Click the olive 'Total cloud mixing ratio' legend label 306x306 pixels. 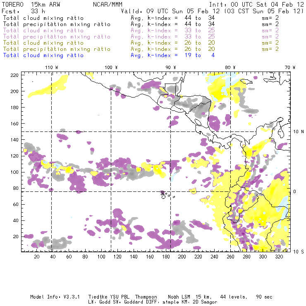tap(43, 43)
